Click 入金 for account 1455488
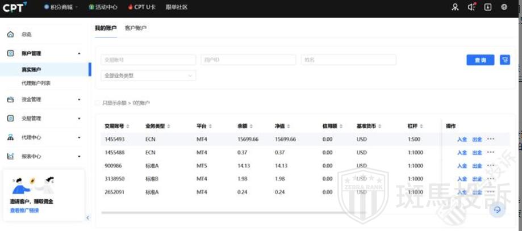Image resolution: width=522 pixels, height=231 pixels. click(462, 153)
